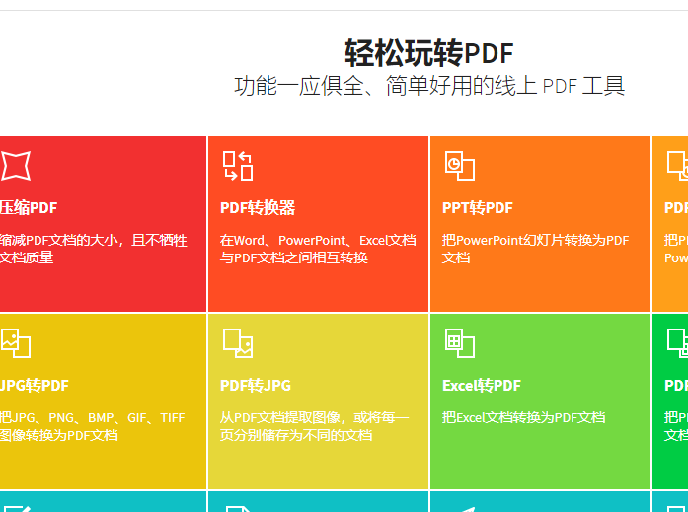Click the JPG转PDF image icon

(15, 343)
